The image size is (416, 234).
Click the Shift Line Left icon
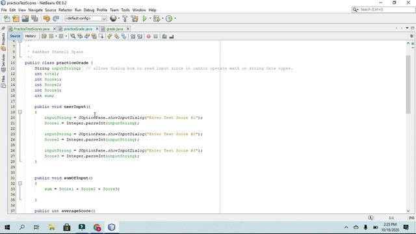click(133, 36)
